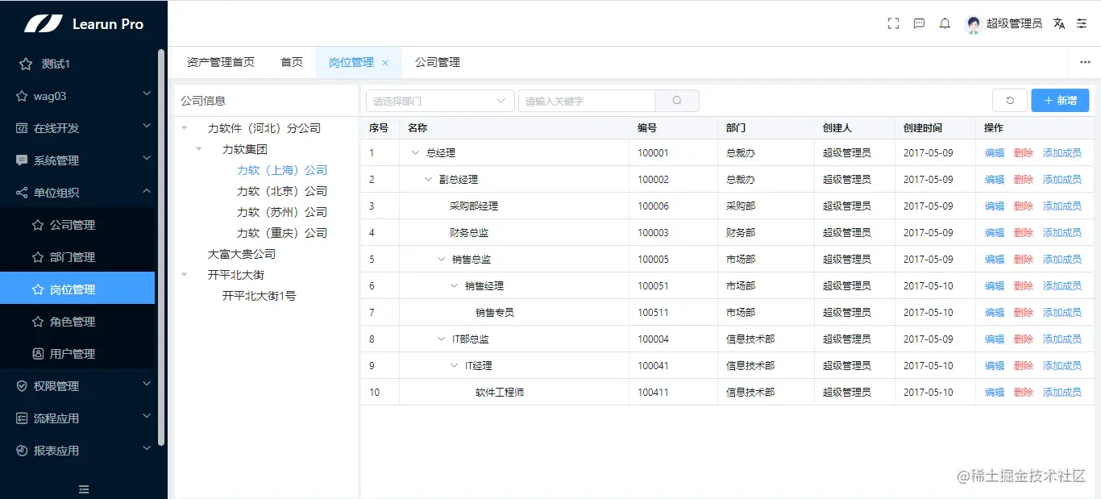
Task: Run a search with the magnifier button
Action: point(676,100)
